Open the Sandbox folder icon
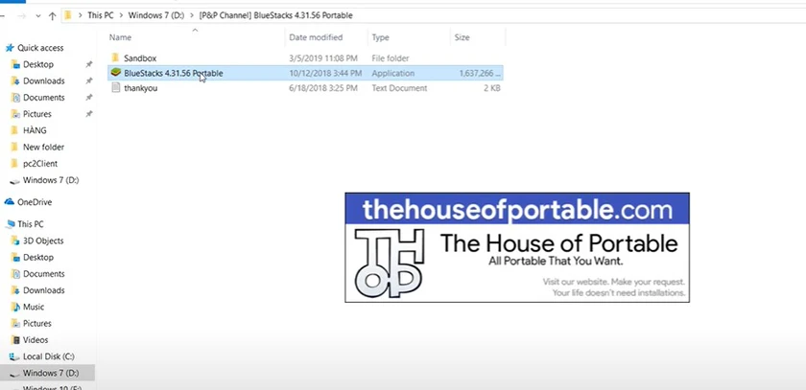 [x=116, y=58]
